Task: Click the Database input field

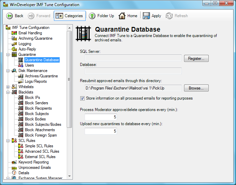Action: (x=133, y=71)
